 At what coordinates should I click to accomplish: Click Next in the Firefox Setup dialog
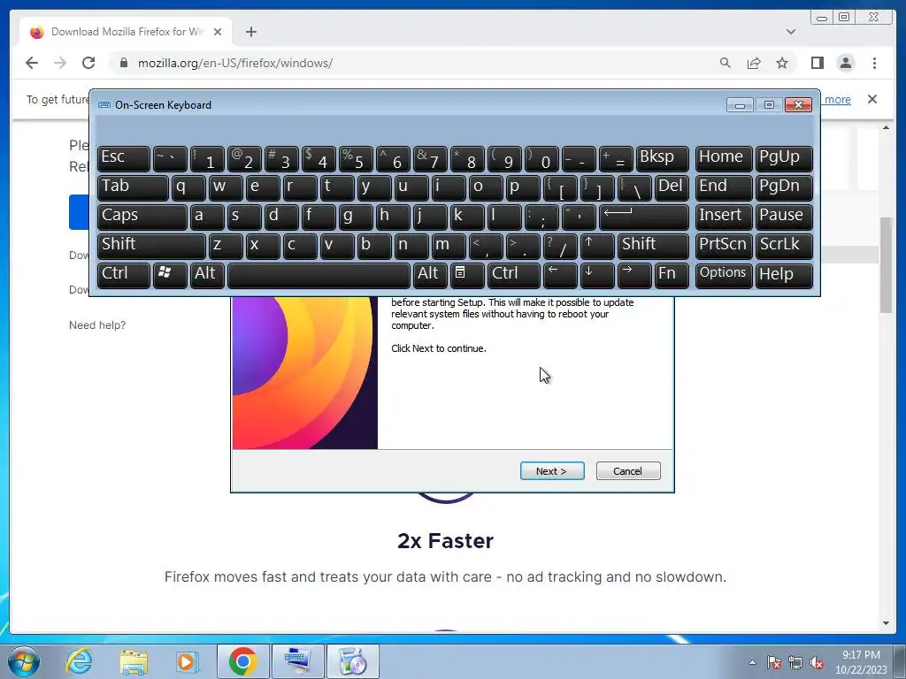[x=552, y=471]
